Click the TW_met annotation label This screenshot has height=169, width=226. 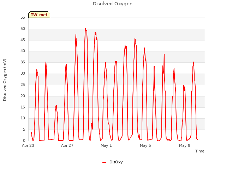click(39, 15)
